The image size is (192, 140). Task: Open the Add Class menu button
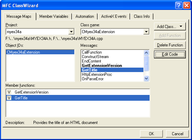coord(170,26)
